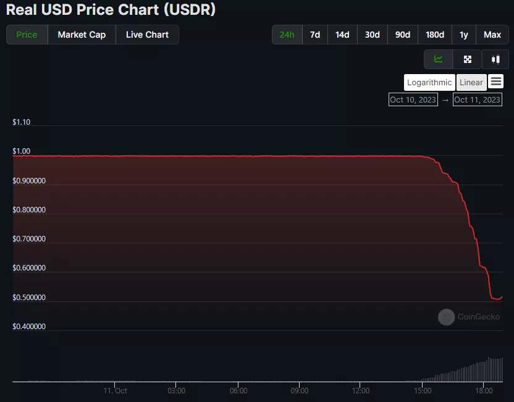Edit the Oct 10, 2023 start date
Viewport: 514px width, 402px height.
coord(413,99)
